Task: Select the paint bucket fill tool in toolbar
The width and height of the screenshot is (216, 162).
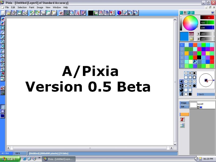Action: coord(61,13)
